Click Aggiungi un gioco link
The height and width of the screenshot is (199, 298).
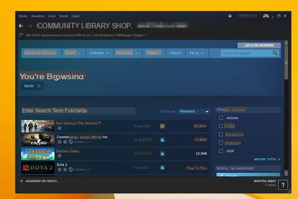tap(42, 181)
